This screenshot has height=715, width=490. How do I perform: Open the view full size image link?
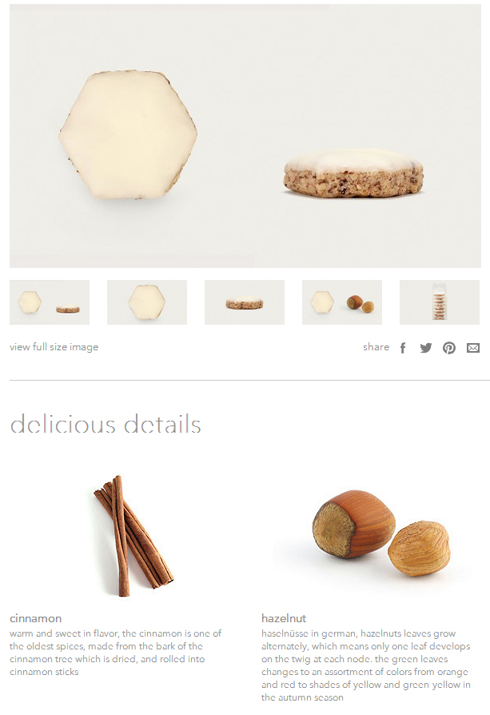click(54, 347)
